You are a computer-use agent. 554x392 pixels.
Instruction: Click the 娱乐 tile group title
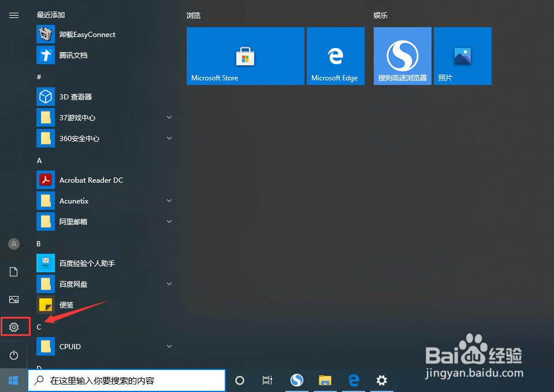point(381,15)
